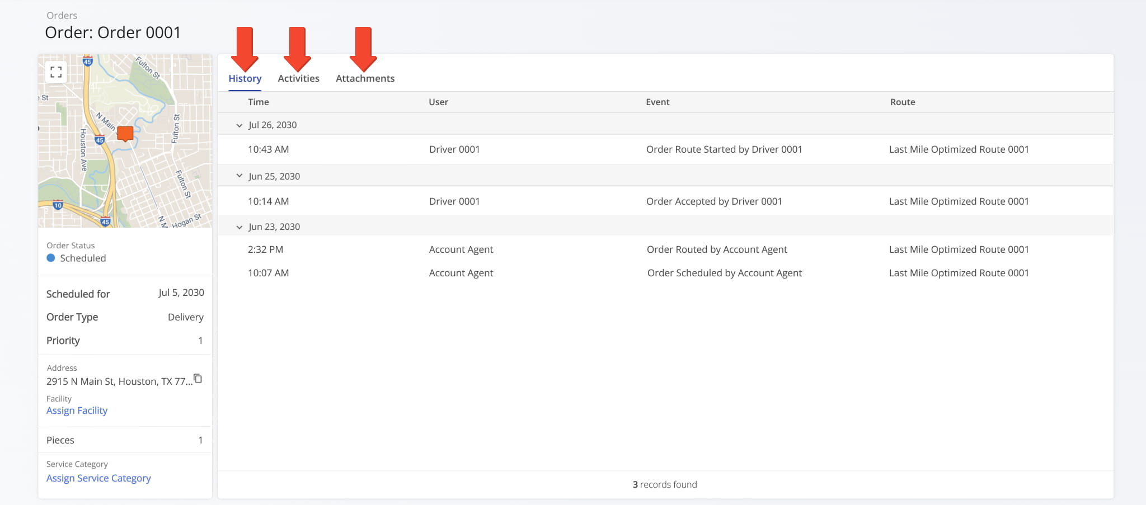Select the History tab
This screenshot has width=1146, height=505.
point(245,78)
